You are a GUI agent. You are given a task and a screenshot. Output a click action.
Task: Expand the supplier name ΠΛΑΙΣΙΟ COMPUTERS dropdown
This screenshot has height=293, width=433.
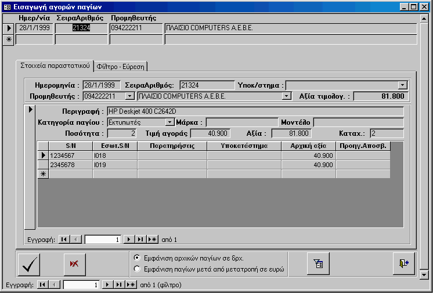(286, 96)
